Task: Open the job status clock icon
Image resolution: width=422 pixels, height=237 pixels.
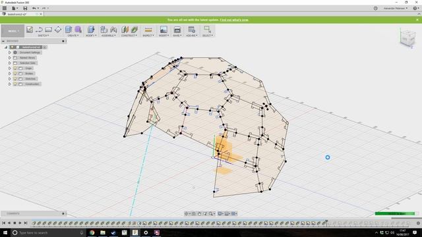Action: (x=375, y=9)
